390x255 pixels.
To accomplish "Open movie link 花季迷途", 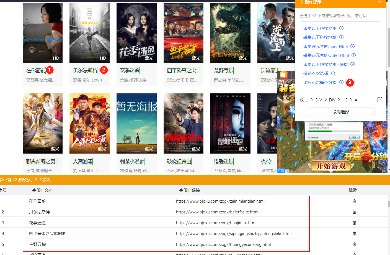I will pos(130,70).
